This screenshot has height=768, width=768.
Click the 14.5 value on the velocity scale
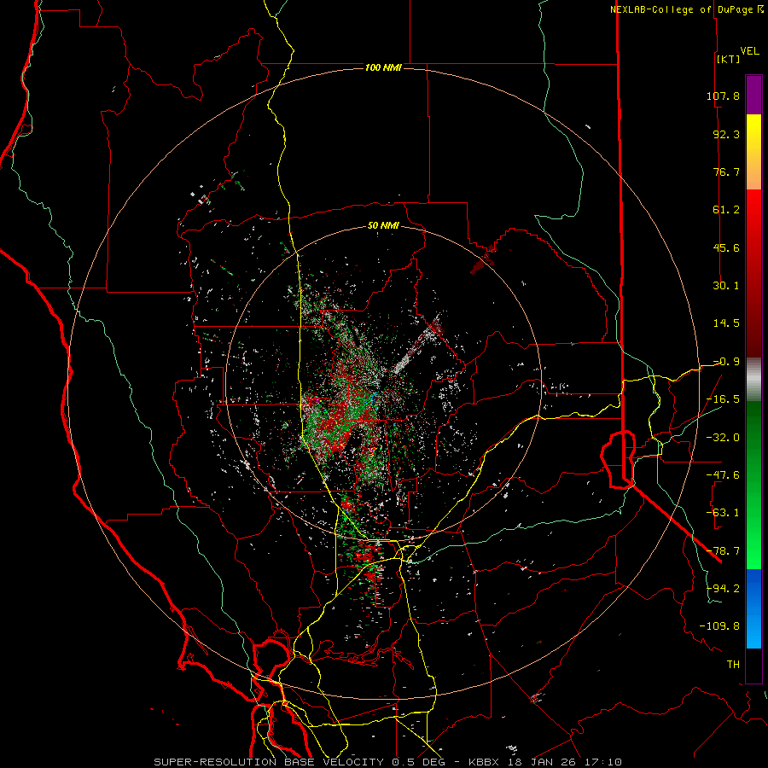[x=726, y=323]
